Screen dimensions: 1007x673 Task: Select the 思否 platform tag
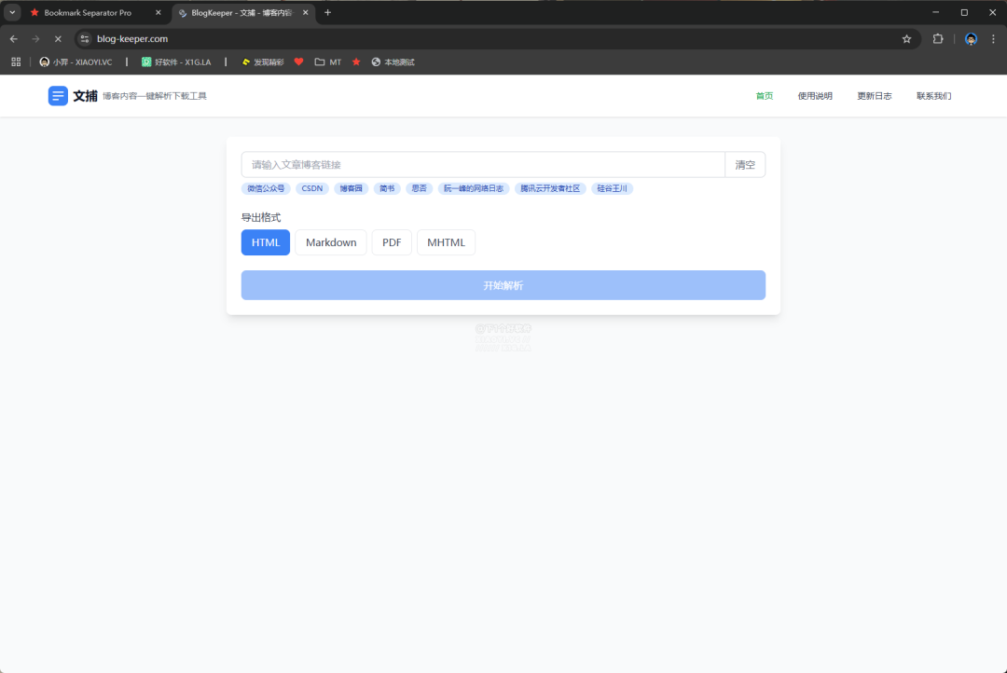pos(420,189)
